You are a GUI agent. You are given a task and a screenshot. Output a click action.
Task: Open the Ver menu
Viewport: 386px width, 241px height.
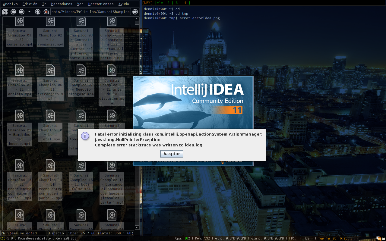pos(80,4)
